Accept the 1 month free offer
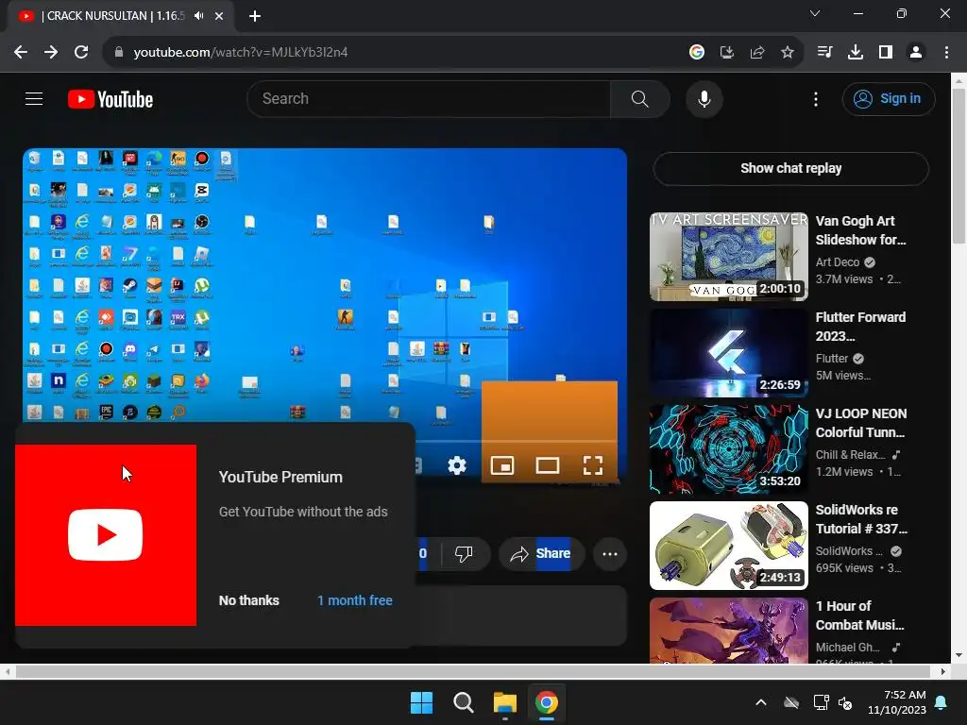The width and height of the screenshot is (967, 725). [x=355, y=600]
